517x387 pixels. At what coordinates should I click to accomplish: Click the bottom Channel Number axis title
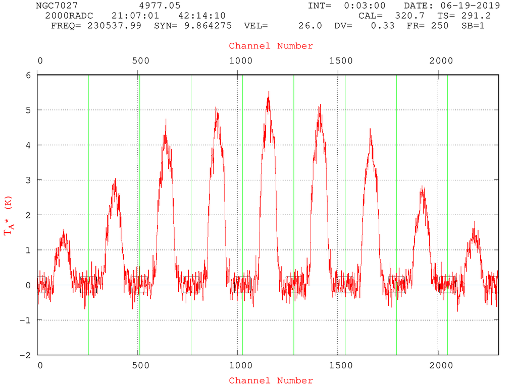[271, 381]
